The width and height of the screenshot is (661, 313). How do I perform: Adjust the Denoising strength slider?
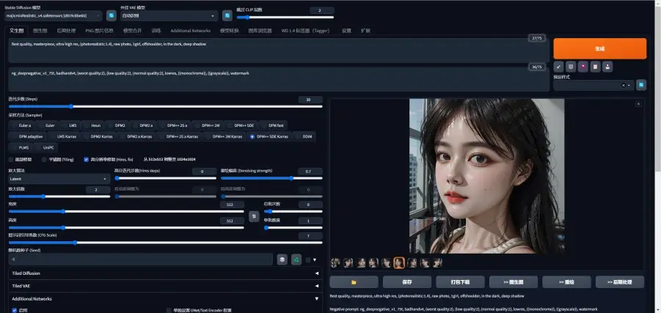coord(271,178)
